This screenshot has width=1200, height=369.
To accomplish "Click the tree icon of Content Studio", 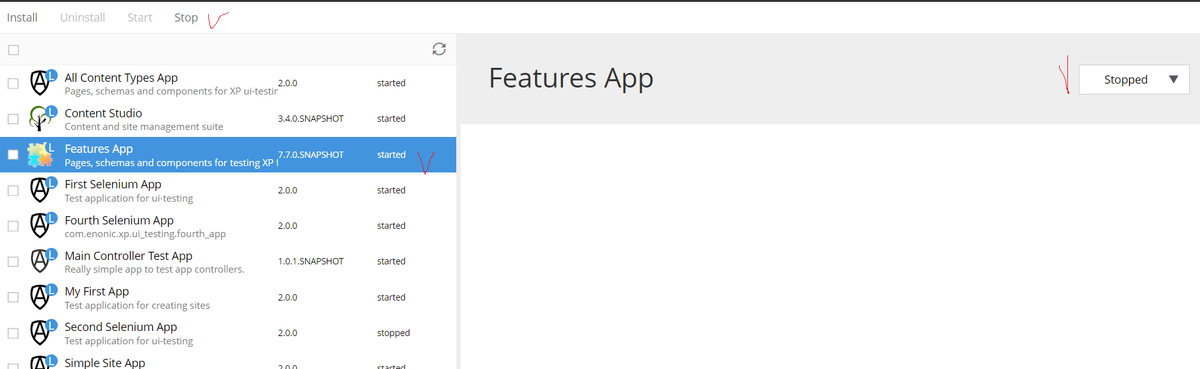I will 39,119.
